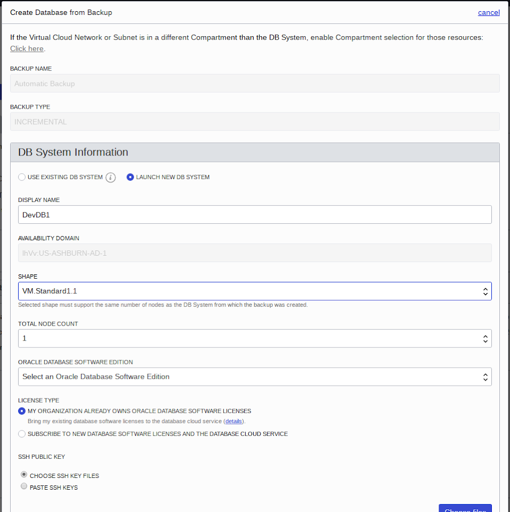Choose My Organization Already Owns Licenses option
Screen dimensions: 510x512
(22, 411)
